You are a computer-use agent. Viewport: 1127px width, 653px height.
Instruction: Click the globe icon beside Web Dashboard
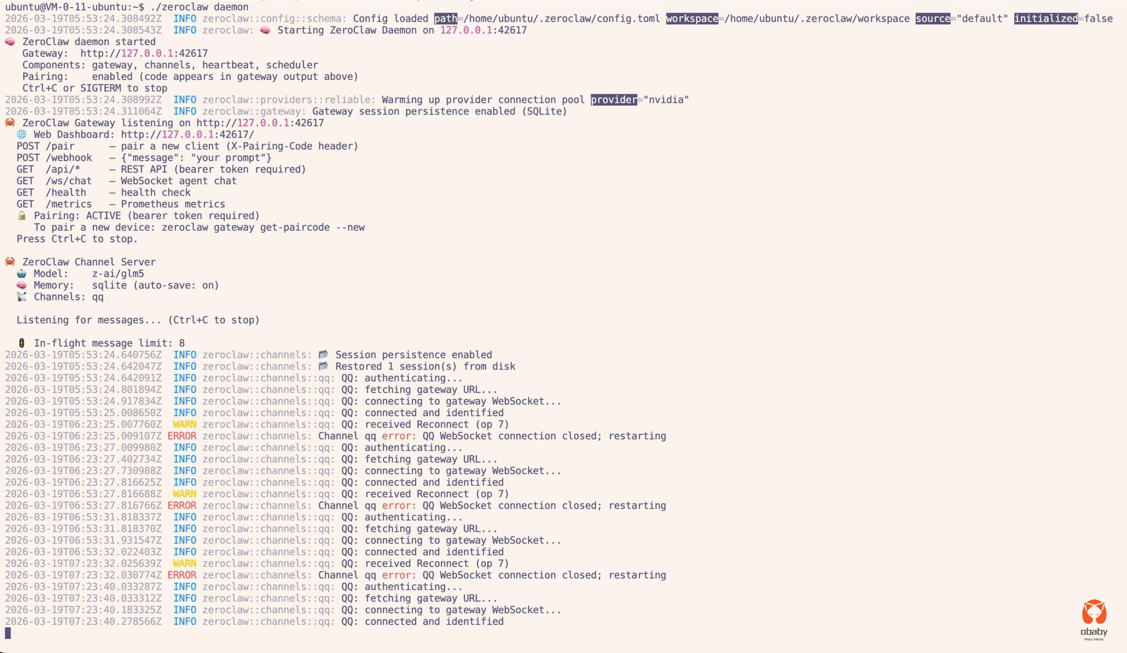pos(22,135)
